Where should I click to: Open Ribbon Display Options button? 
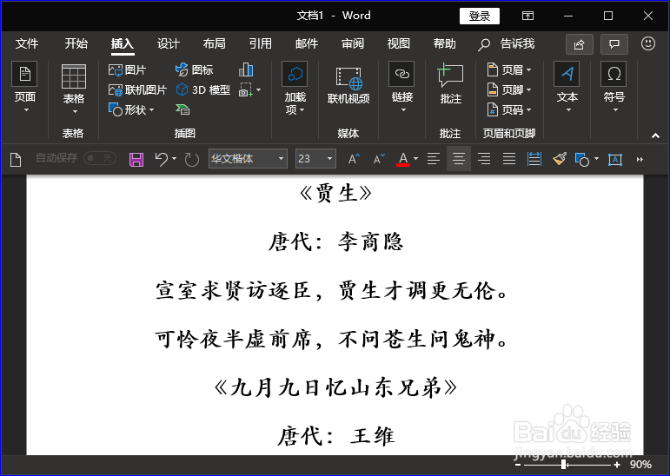527,16
